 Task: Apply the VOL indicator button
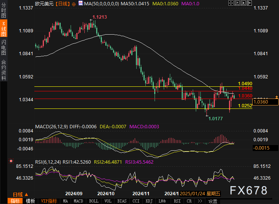pos(108,201)
